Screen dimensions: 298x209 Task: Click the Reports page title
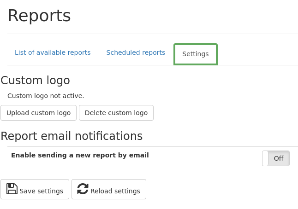click(x=39, y=16)
